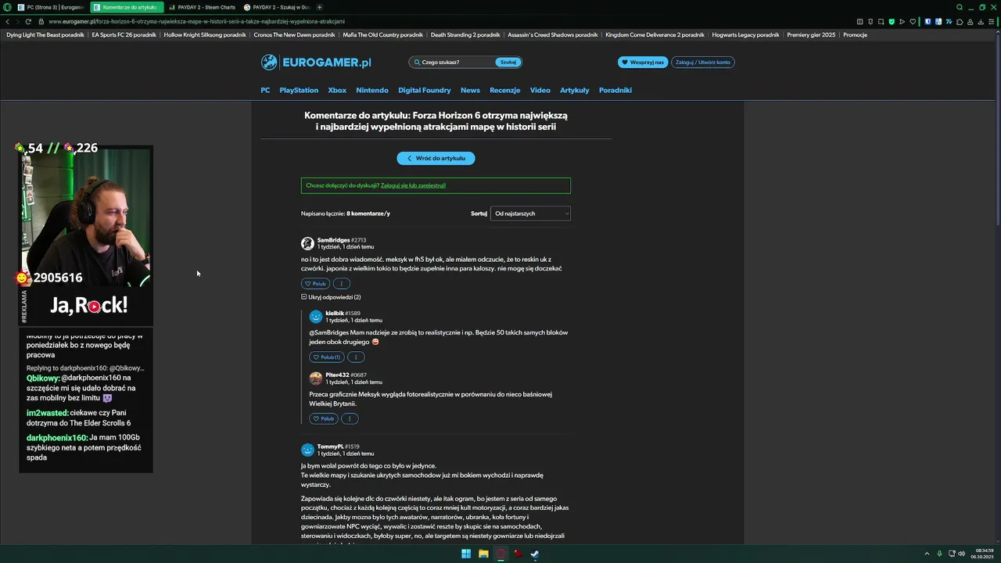Open Mafia The Old Country poradnik bookmark
1001x563 pixels.
(x=382, y=34)
